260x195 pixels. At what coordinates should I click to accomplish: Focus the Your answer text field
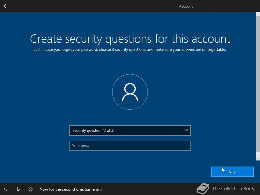click(x=130, y=146)
